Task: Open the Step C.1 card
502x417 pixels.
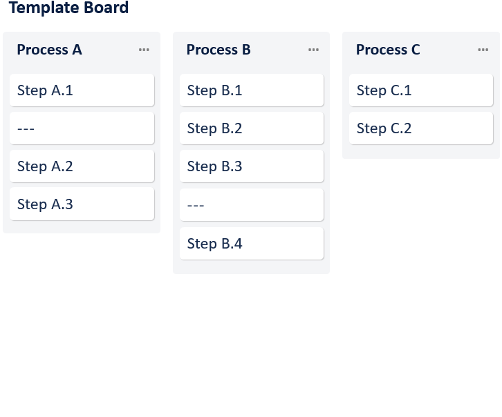Action: [x=420, y=90]
